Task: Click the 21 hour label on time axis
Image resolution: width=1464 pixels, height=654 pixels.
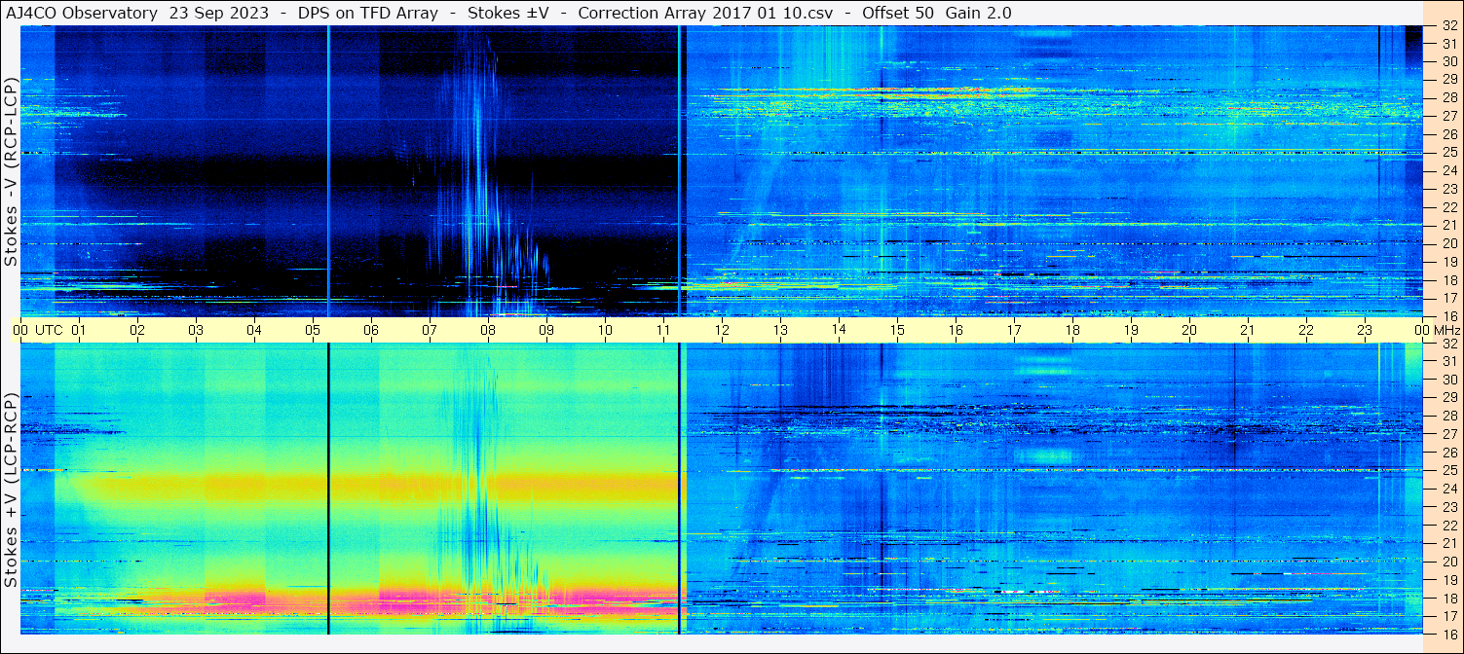Action: tap(1248, 330)
